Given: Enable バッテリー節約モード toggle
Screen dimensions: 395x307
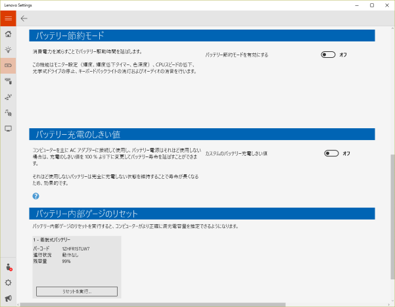Looking at the screenshot, I should [x=328, y=55].
